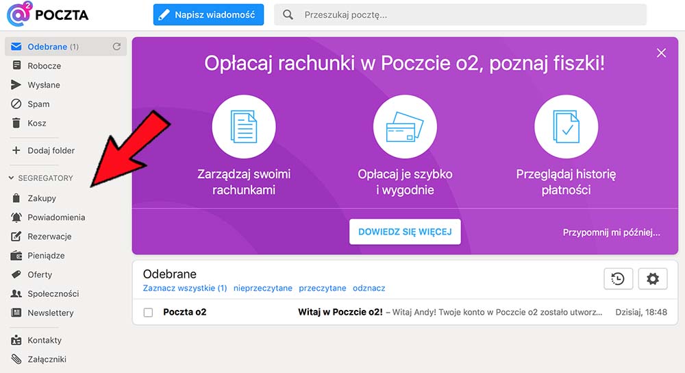
Task: Open the history clock icon button
Action: (618, 278)
